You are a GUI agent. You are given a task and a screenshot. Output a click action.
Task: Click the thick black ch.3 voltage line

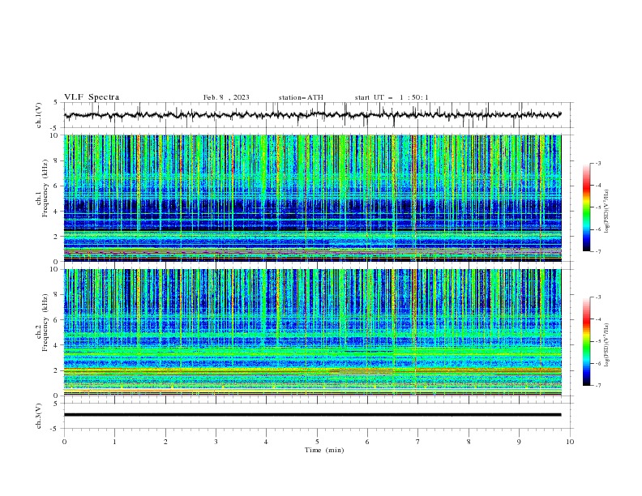312,415
